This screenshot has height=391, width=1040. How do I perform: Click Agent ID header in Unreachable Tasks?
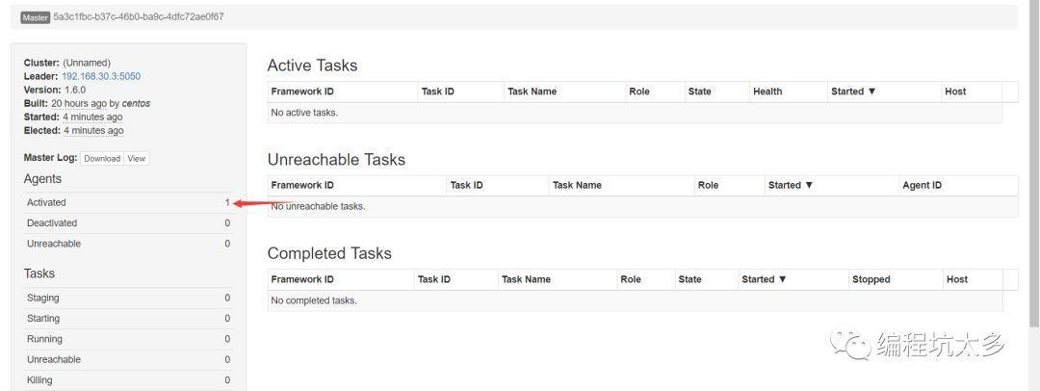tap(922, 185)
